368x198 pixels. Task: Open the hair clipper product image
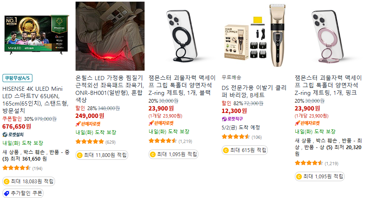255,35
